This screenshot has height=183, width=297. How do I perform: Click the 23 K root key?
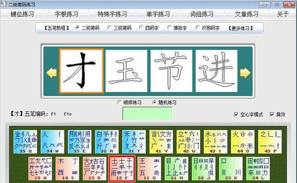coord(231,169)
